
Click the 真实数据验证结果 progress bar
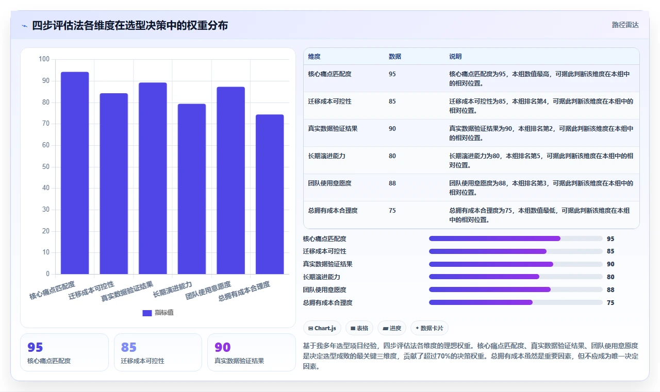[x=516, y=264]
